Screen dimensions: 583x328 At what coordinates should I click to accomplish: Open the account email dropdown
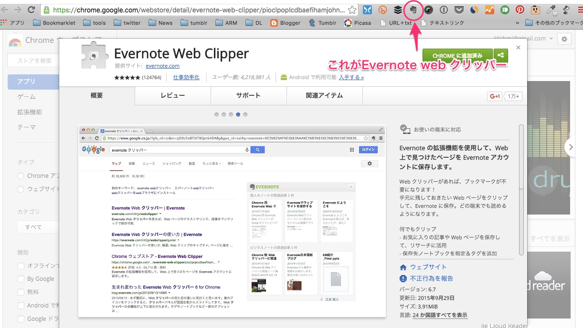pyautogui.click(x=523, y=39)
